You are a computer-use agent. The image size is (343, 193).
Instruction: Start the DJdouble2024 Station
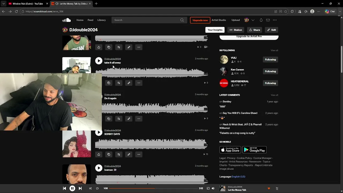(236, 30)
